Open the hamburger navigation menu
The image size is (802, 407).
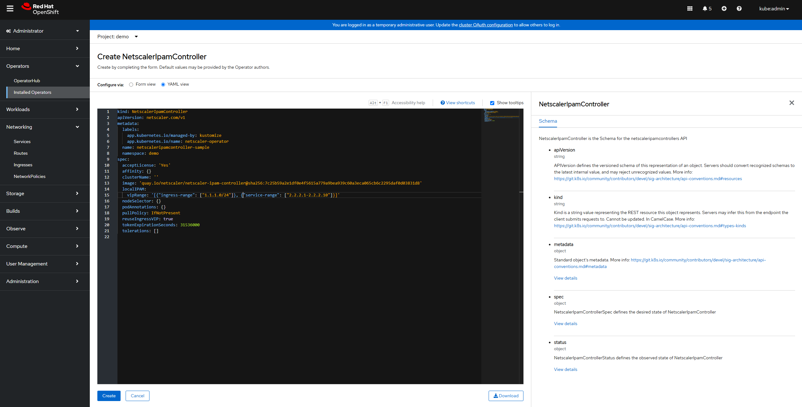tap(10, 9)
